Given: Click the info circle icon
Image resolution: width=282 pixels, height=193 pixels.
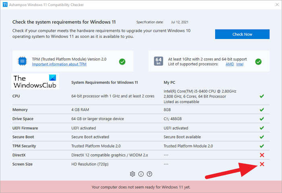Looking at the screenshot, I should tap(141, 174).
